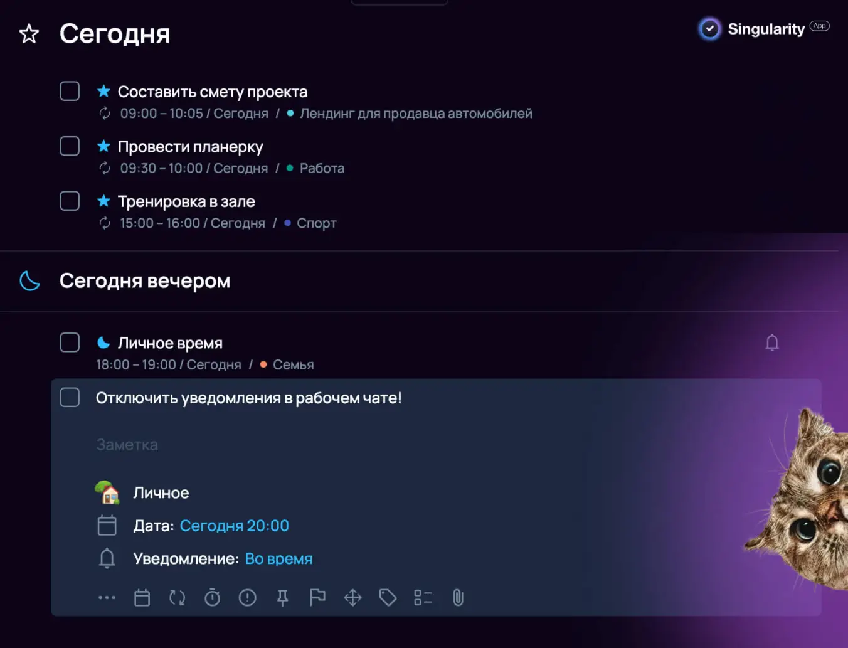Click the 'Заметка' note field
The height and width of the screenshot is (648, 848).
[127, 445]
